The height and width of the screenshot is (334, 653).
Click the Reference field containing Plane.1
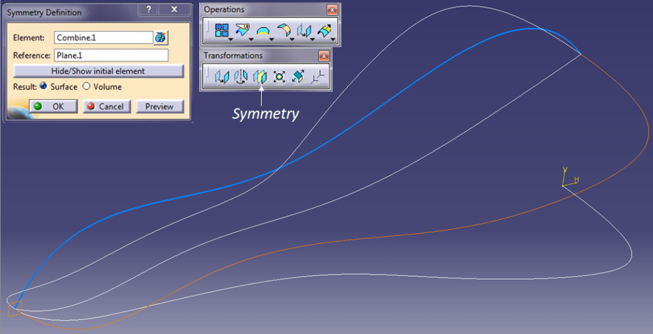110,56
